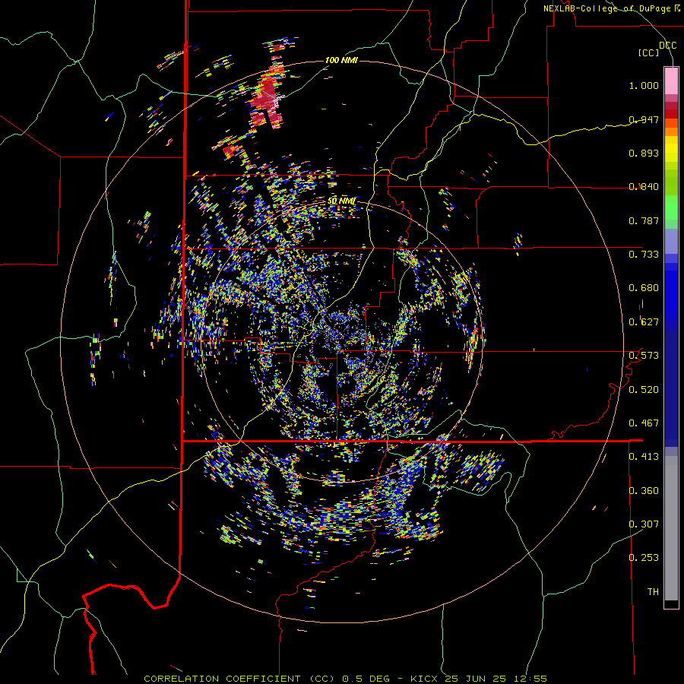
Task: Pick the pink segment of the color bar
Action: click(x=671, y=81)
